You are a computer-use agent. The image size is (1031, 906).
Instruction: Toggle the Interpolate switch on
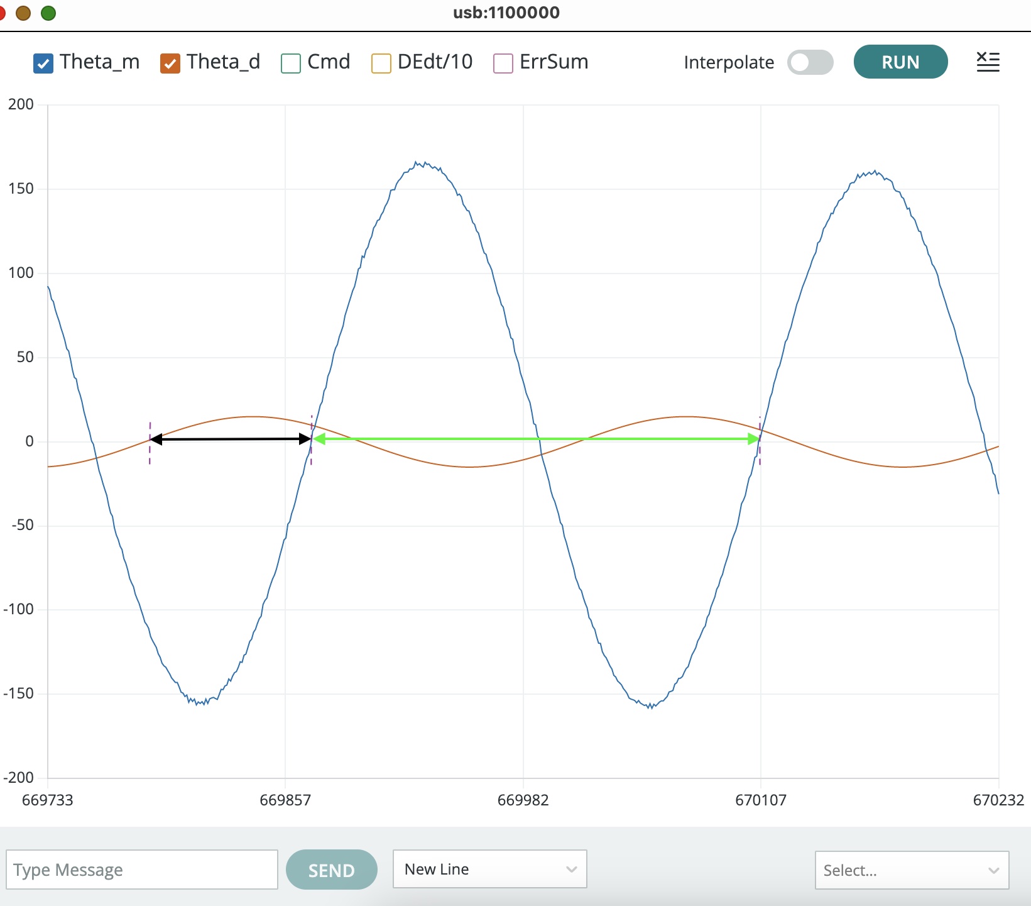[810, 62]
